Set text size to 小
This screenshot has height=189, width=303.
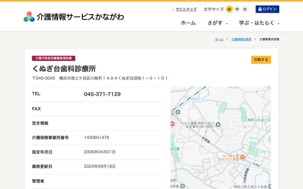click(229, 9)
